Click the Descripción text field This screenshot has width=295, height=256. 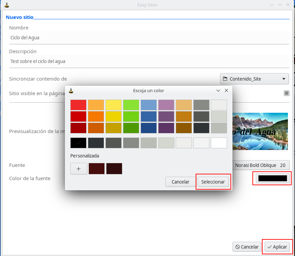[149, 61]
